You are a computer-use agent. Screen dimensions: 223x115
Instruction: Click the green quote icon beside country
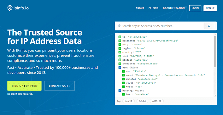pos(120,52)
